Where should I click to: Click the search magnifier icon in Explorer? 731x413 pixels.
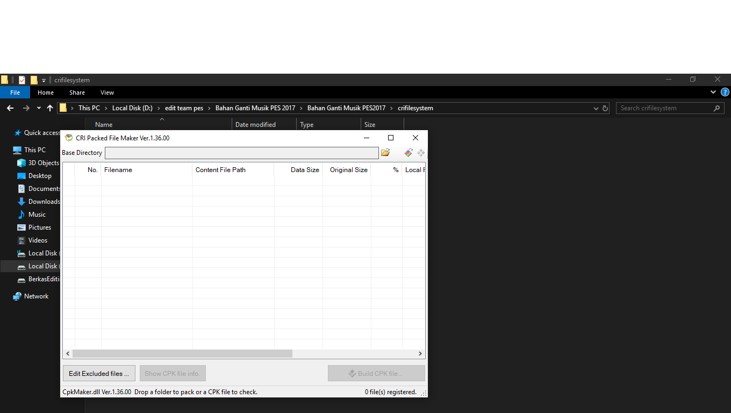click(716, 108)
